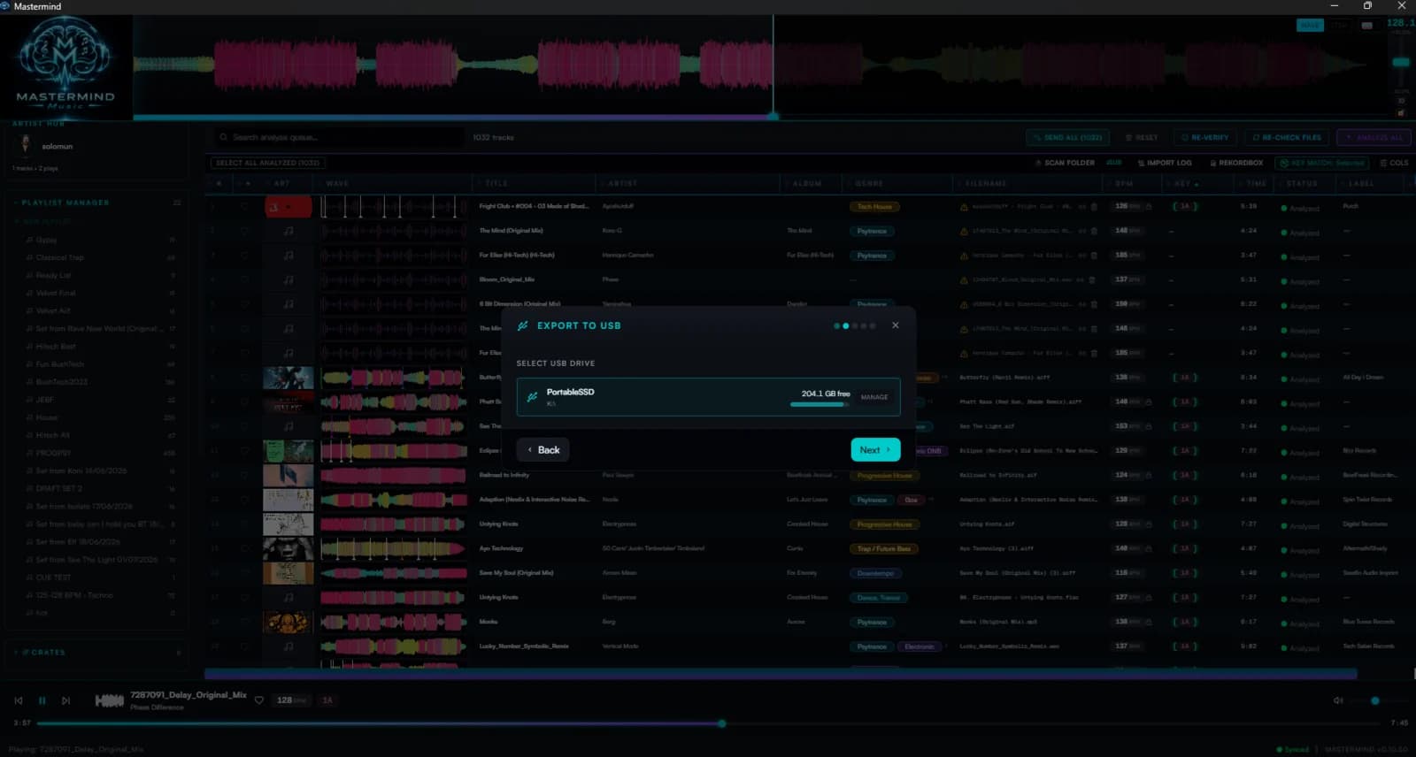Image resolution: width=1416 pixels, height=757 pixels.
Task: Mute audio via the speaker icon
Action: [1338, 700]
